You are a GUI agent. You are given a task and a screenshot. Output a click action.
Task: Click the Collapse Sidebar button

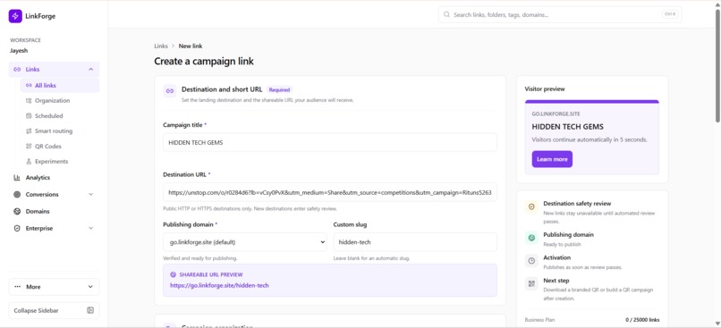click(54, 310)
